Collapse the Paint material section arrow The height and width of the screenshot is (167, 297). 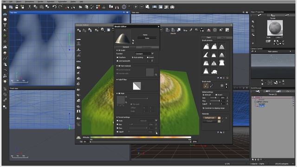pyautogui.click(x=117, y=66)
